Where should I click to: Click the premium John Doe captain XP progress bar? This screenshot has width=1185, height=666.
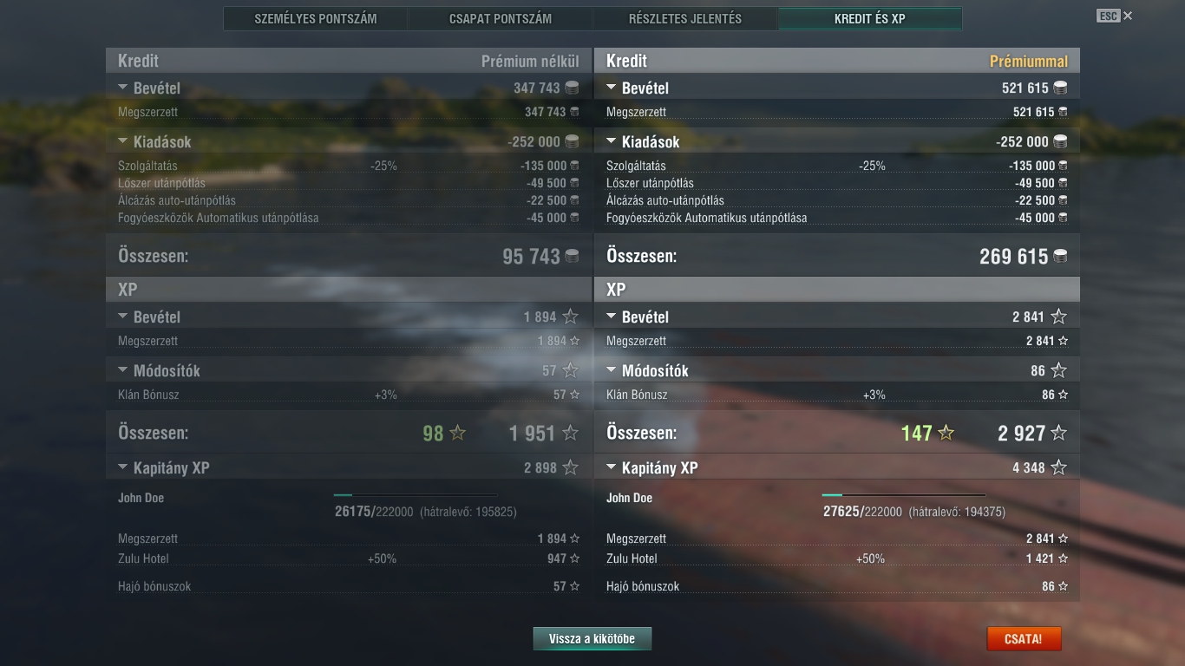pyautogui.click(x=903, y=495)
